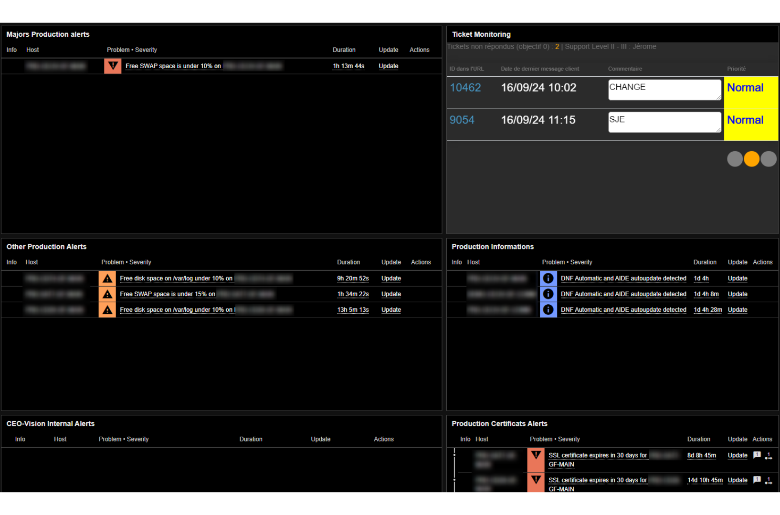The image size is (780, 515).
Task: Click the severity icon for the SWAP under 10% alert
Action: click(x=113, y=66)
